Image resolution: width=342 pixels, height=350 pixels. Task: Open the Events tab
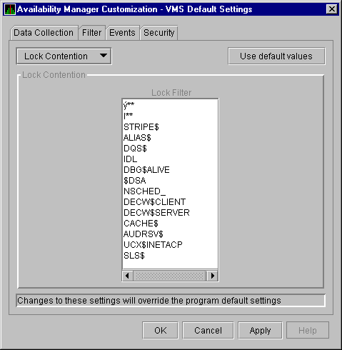(x=122, y=33)
